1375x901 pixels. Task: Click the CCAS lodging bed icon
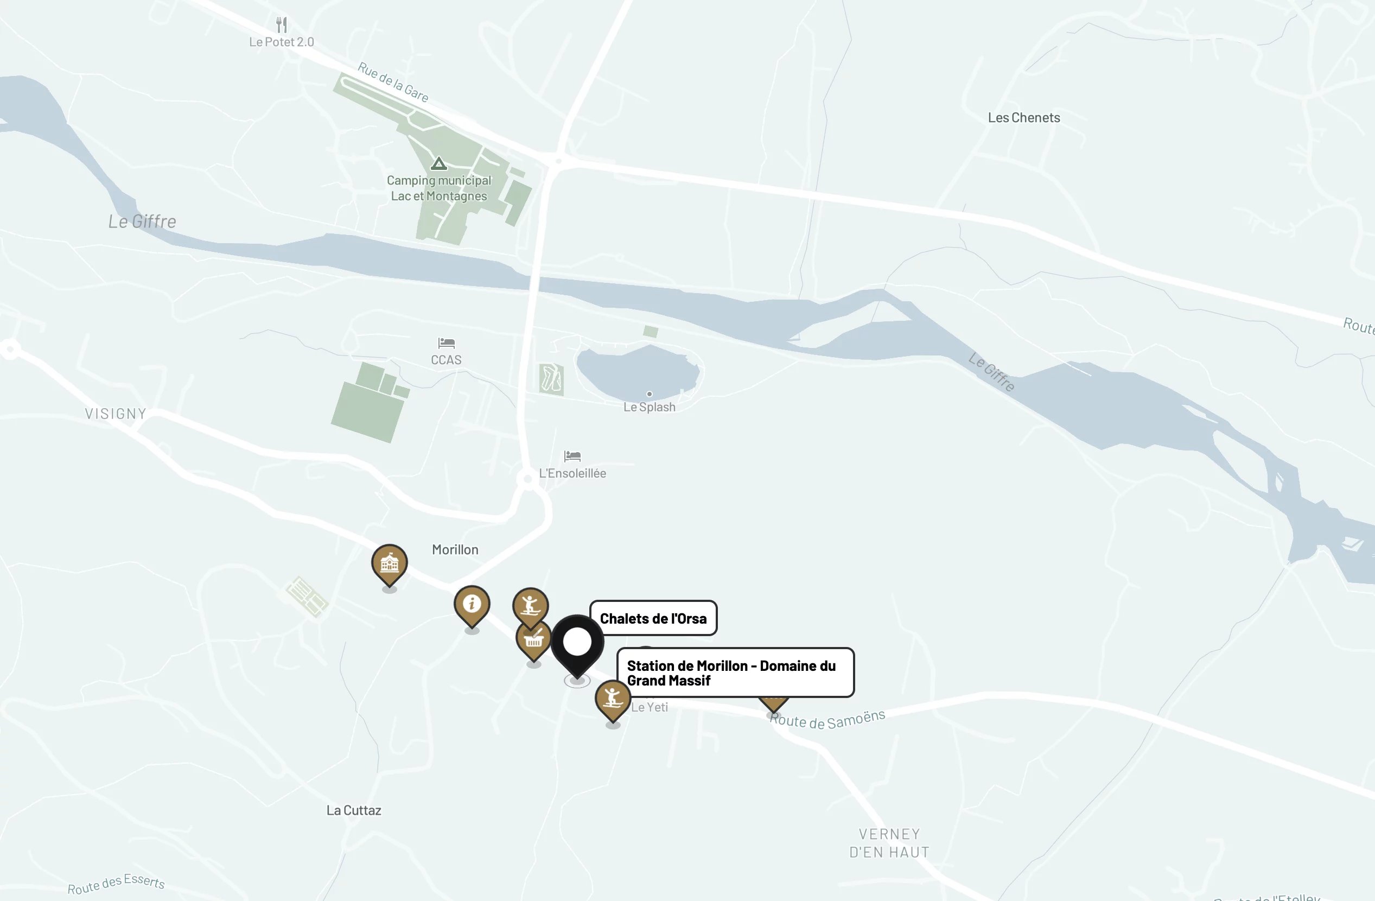point(446,343)
